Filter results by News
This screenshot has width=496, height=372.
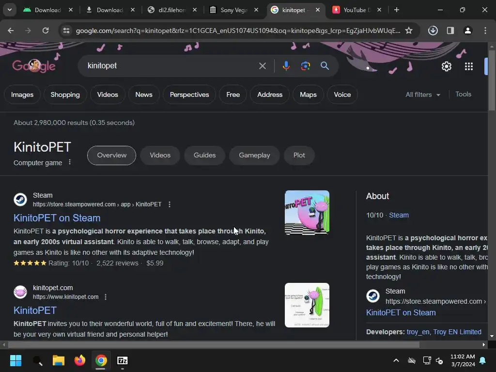pyautogui.click(x=144, y=94)
